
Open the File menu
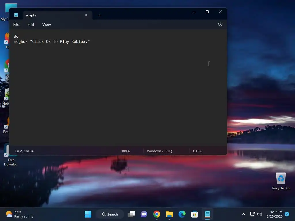16,25
